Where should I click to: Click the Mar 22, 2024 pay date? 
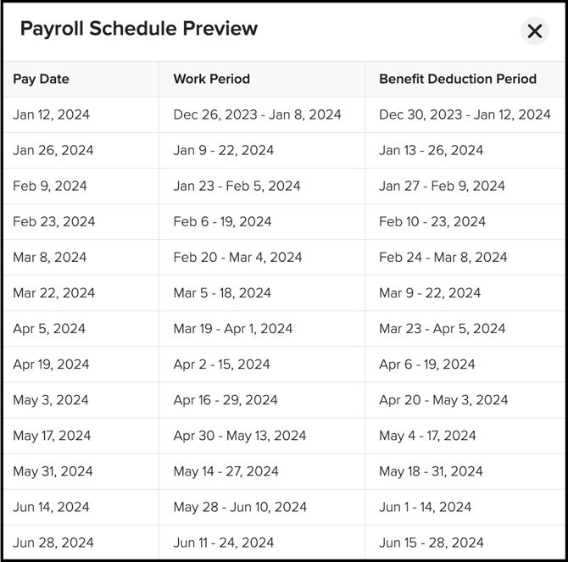[x=53, y=292]
